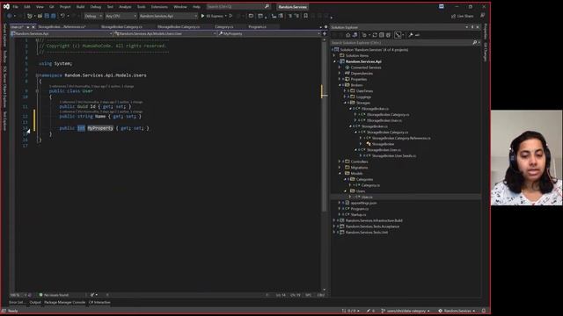Switch to the Program.cs tab
The height and width of the screenshot is (316, 563).
click(257, 27)
